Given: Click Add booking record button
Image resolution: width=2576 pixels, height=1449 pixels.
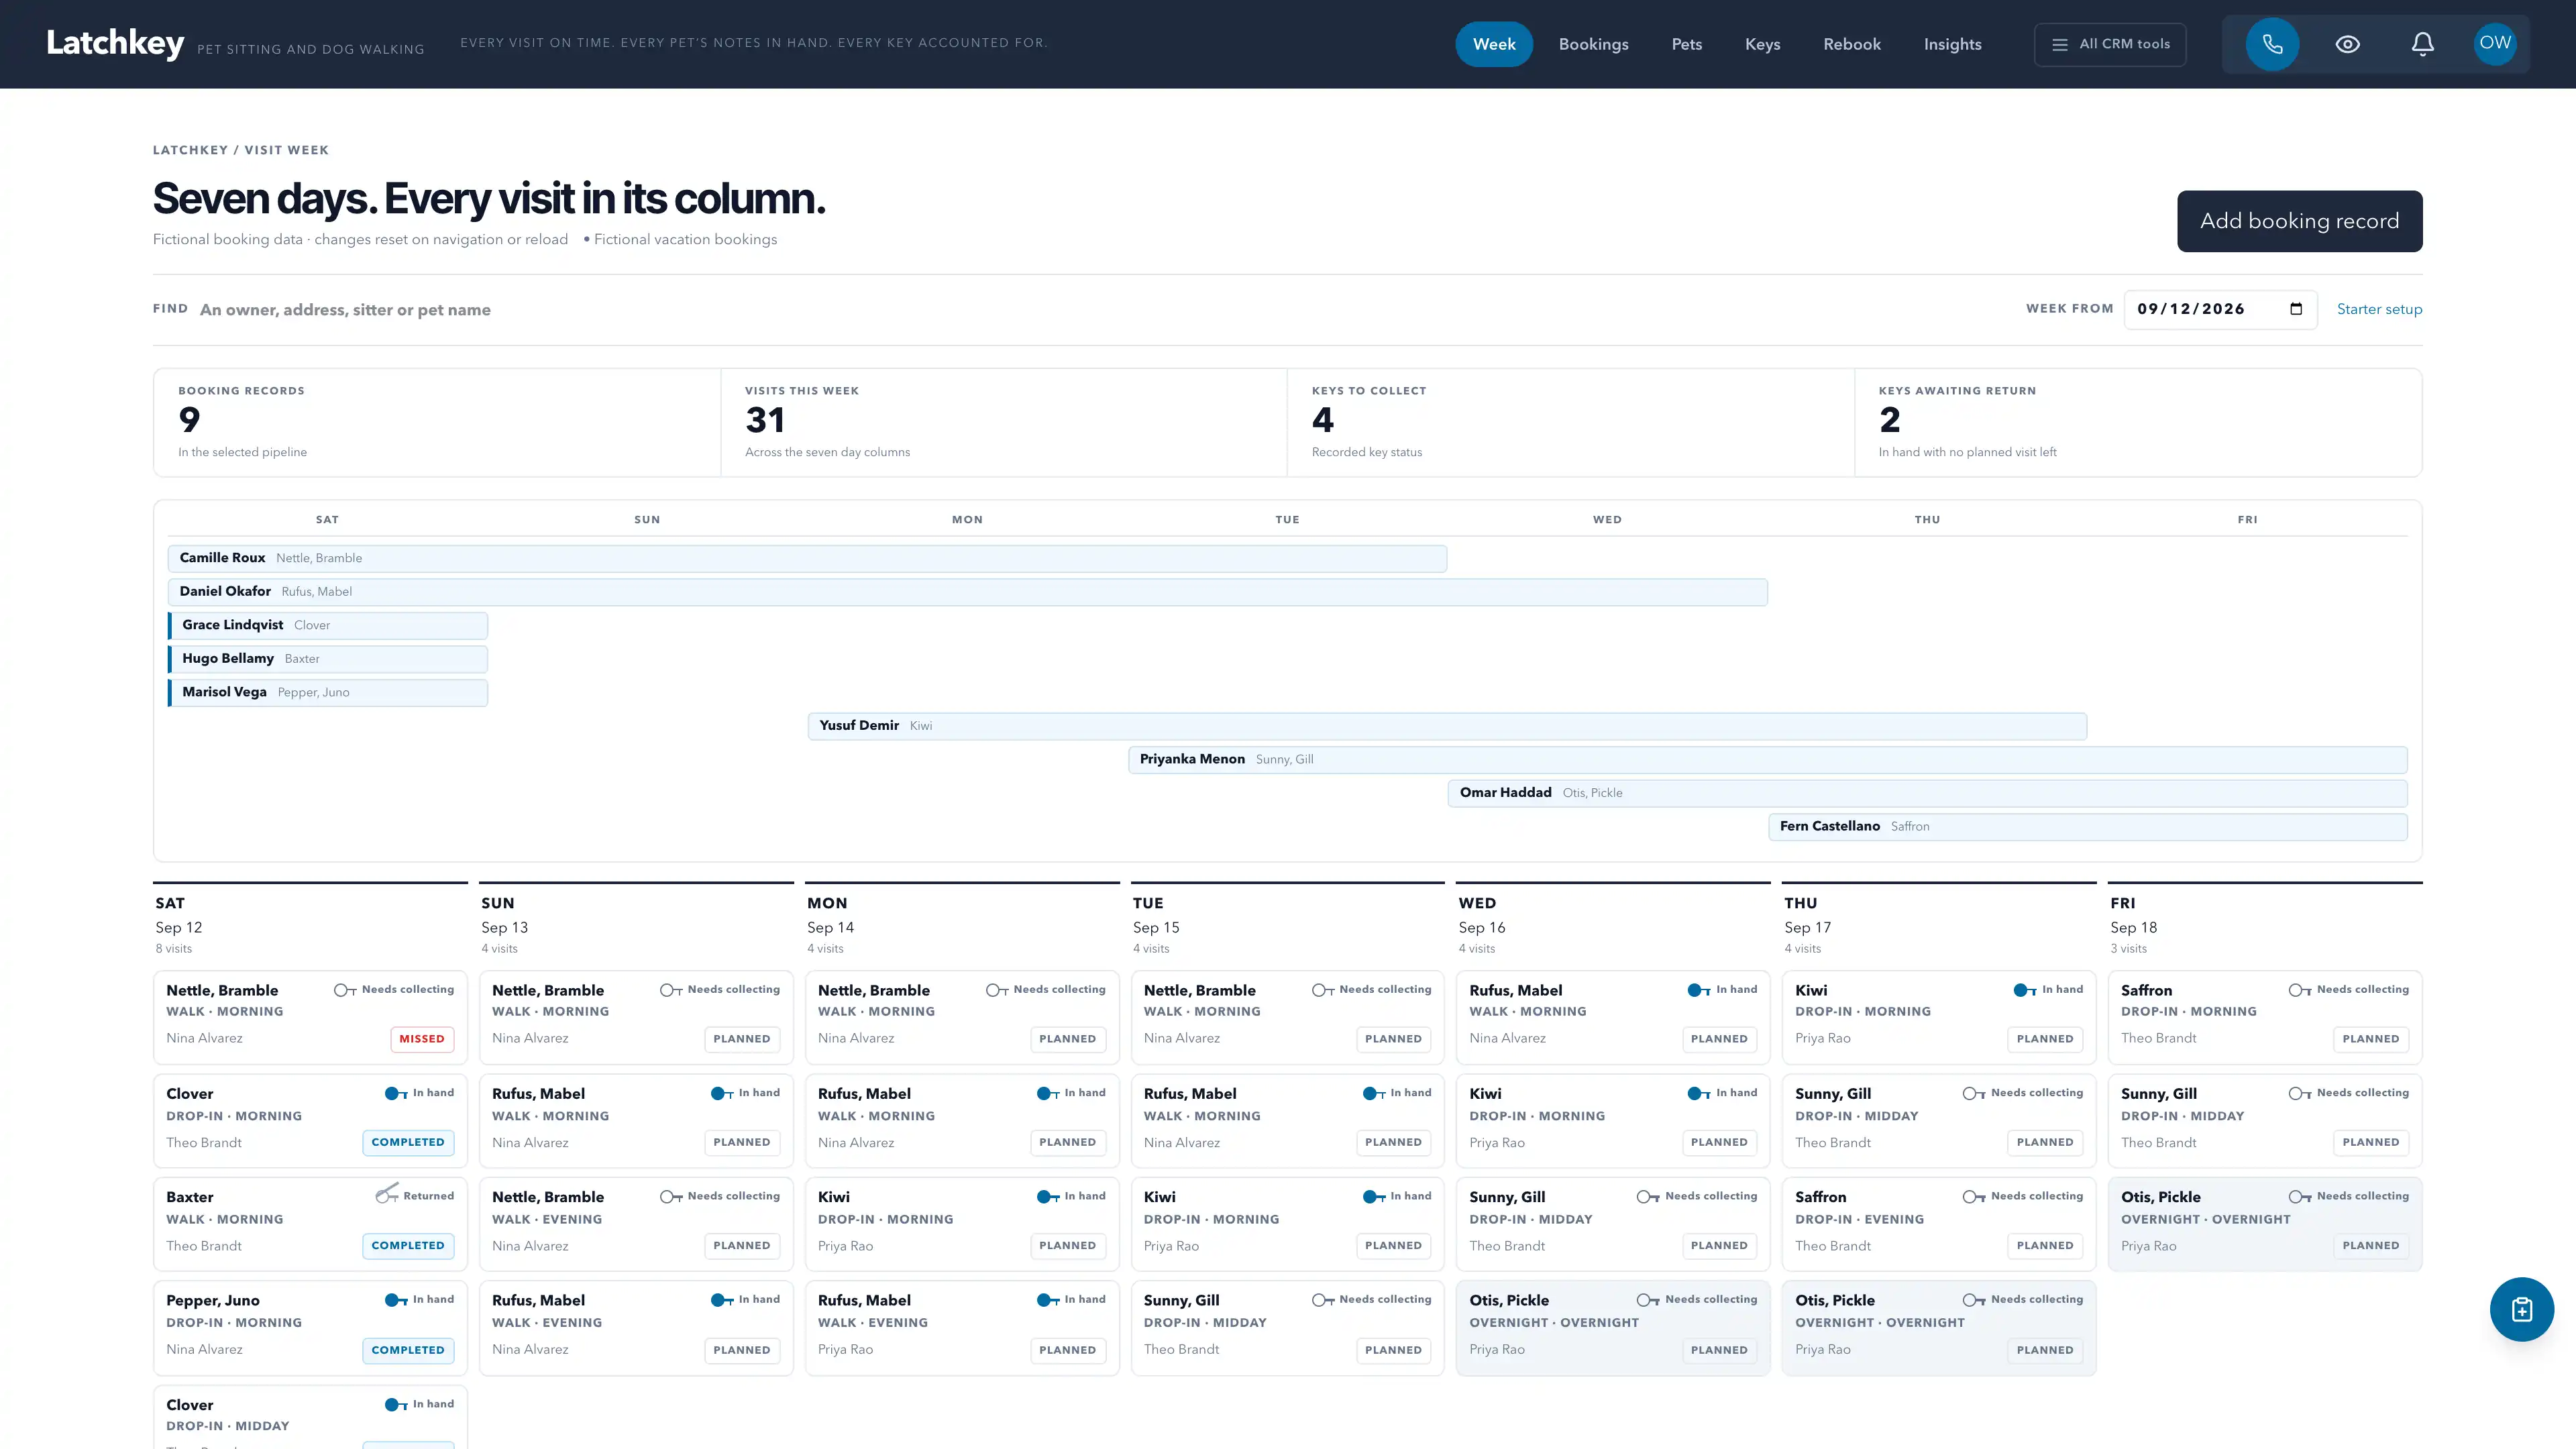Looking at the screenshot, I should click(x=2299, y=221).
